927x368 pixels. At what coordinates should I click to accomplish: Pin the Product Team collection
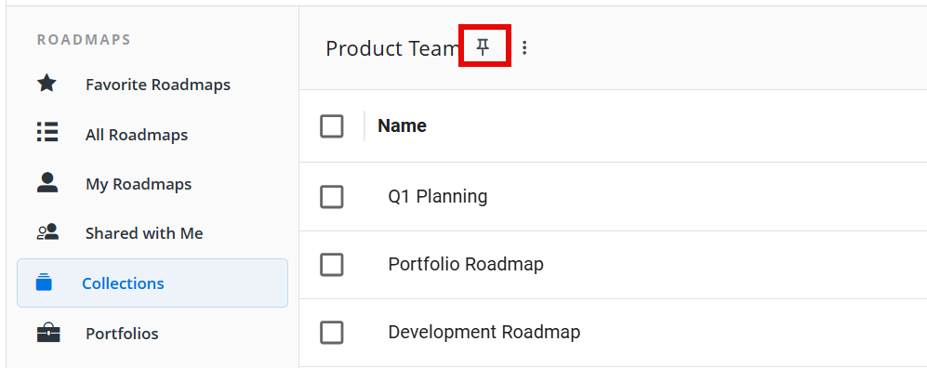click(x=483, y=47)
